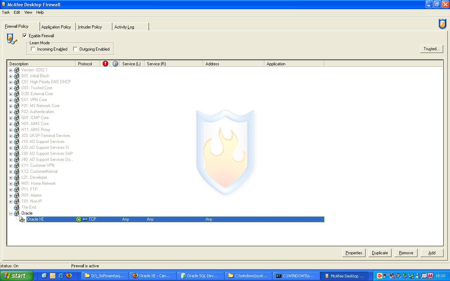Click the rule group icon for E01: VPN Core
The image size is (450, 281).
coord(17,100)
